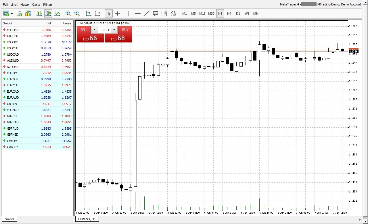Screen dimensions: 368x224
Task: Switch the chart to candlestick display
Action: pyautogui.click(x=48, y=13)
